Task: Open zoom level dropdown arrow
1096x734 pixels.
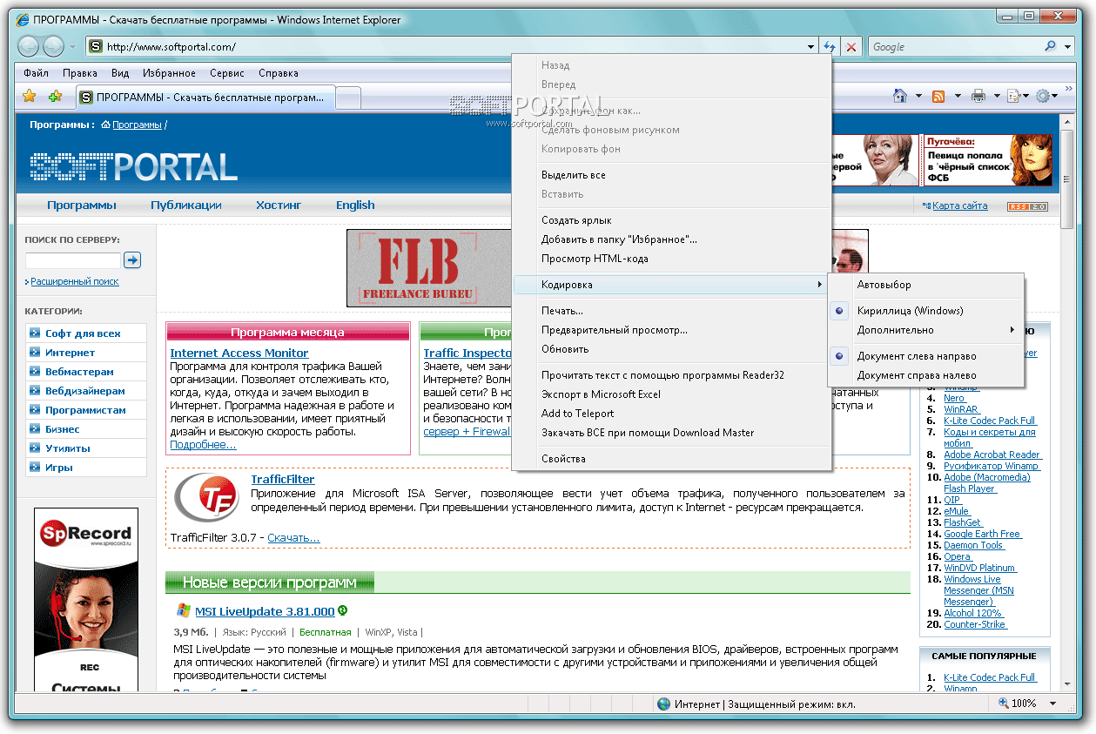Action: (x=1052, y=704)
